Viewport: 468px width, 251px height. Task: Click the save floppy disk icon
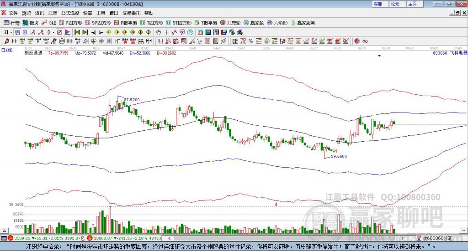point(224,32)
